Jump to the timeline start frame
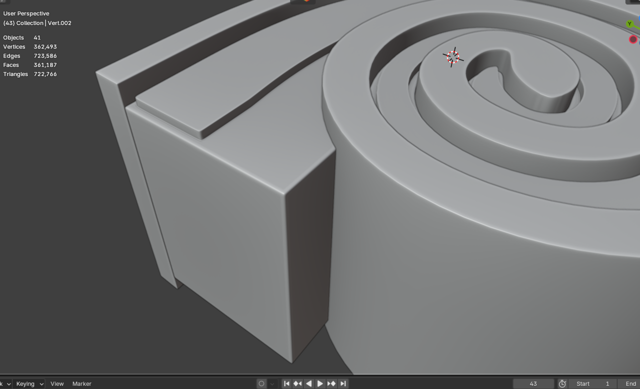This screenshot has width=640, height=389. [286, 383]
